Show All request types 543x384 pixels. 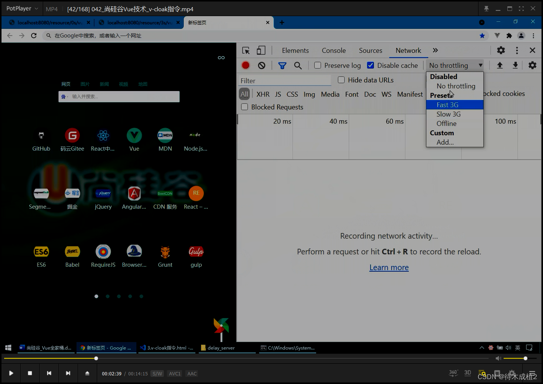[244, 94]
